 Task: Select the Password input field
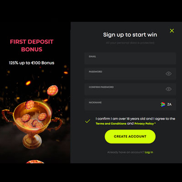click(130, 74)
